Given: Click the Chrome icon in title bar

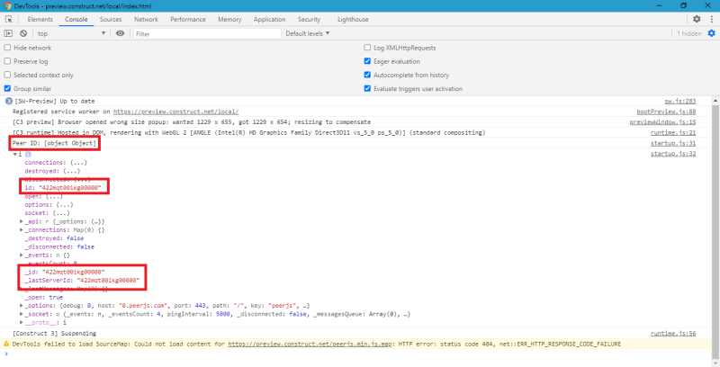Looking at the screenshot, I should pos(7,6).
